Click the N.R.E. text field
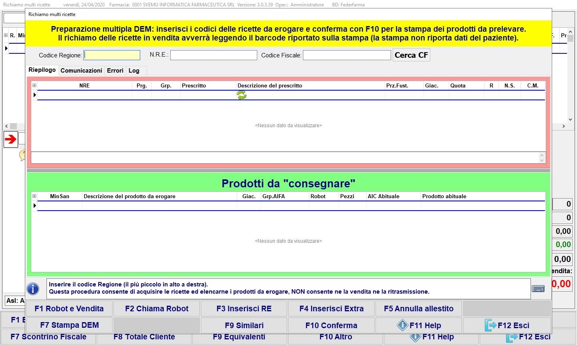The width and height of the screenshot is (577, 345). click(x=214, y=55)
